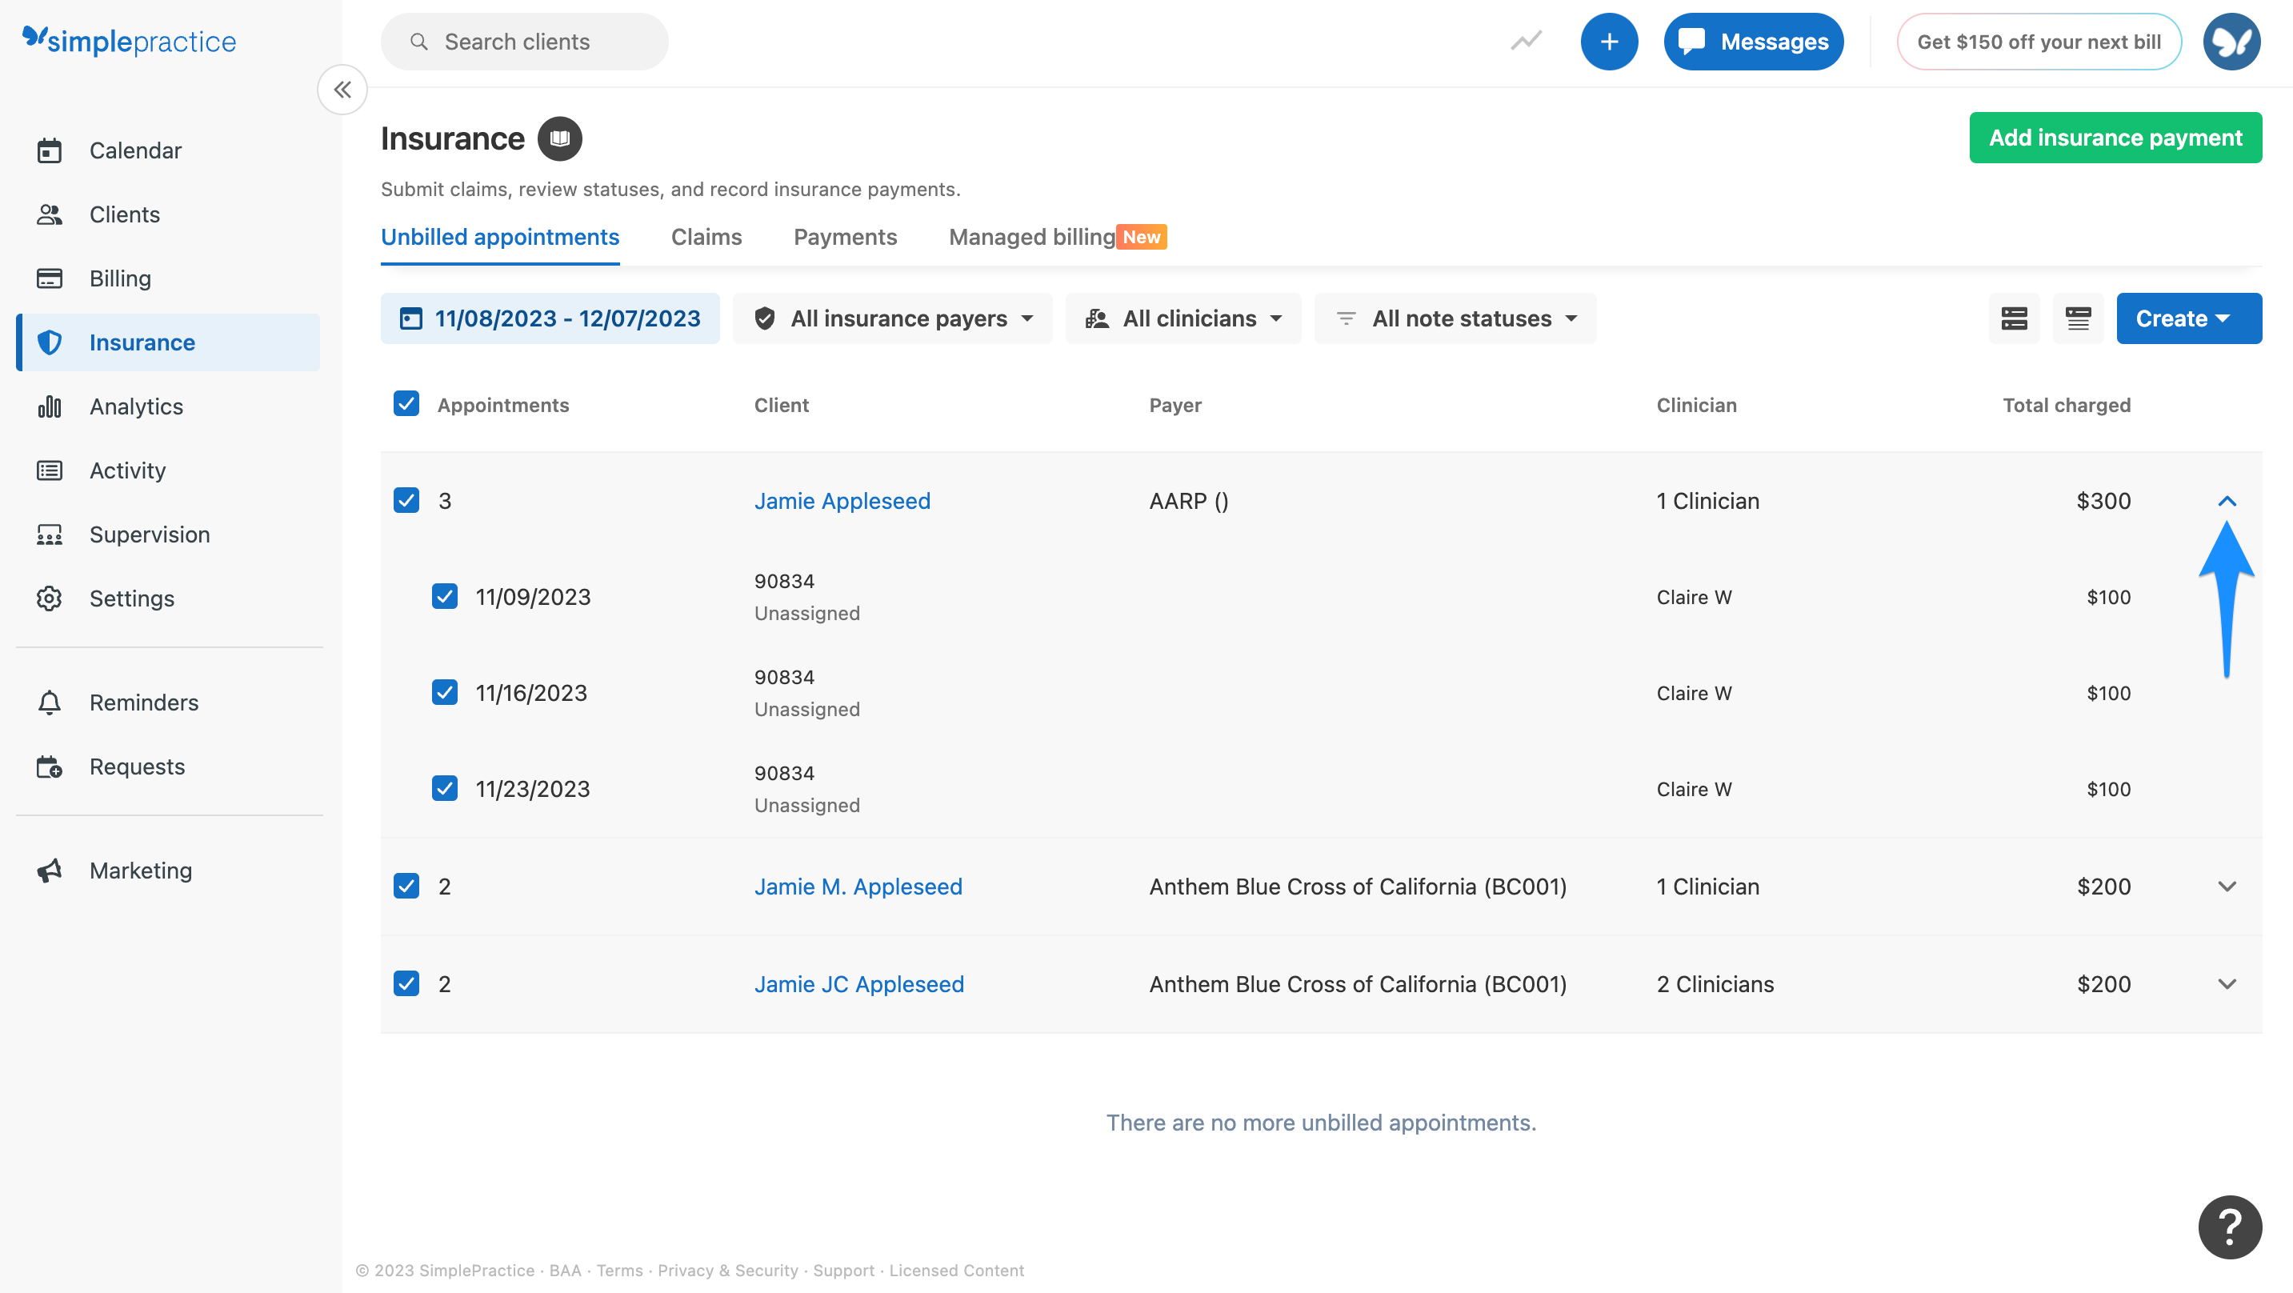Select the Insurance shield icon in sidebar
The width and height of the screenshot is (2293, 1293).
(x=50, y=342)
